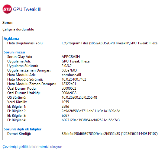Select the Çalışma durduruldu message text
Viewport: 168px width, 150px height.
coord(18,29)
